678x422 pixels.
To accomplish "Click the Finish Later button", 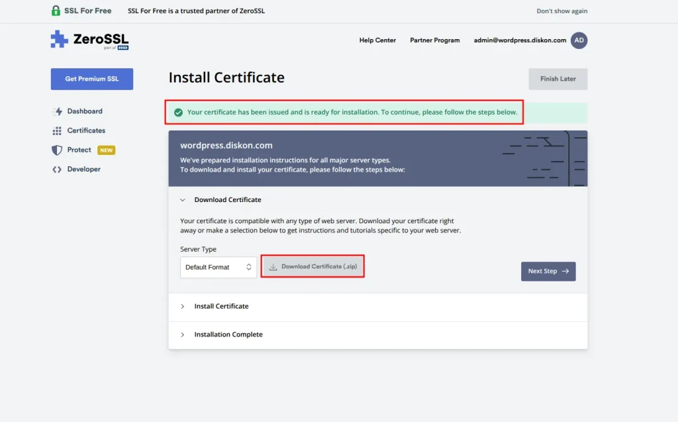I will (x=557, y=79).
